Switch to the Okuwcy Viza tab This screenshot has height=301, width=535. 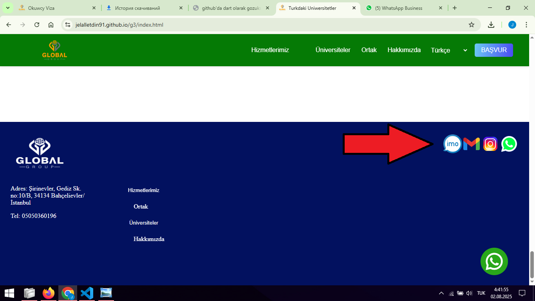pyautogui.click(x=57, y=8)
